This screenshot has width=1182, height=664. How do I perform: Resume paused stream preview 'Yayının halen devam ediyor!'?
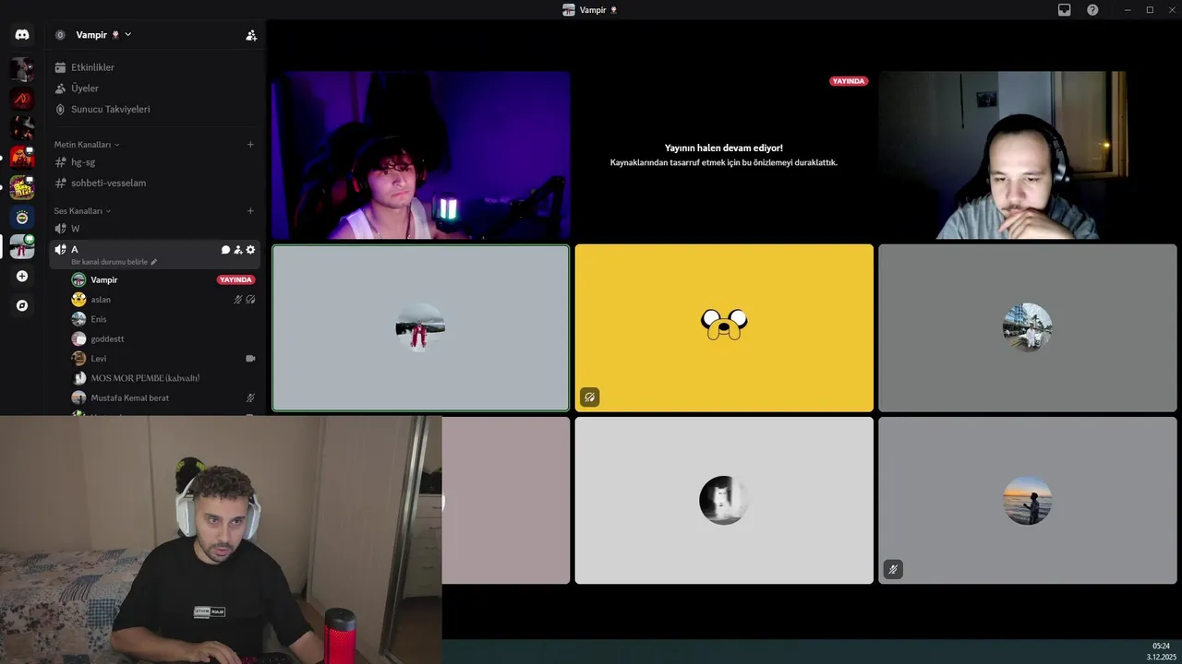(724, 155)
